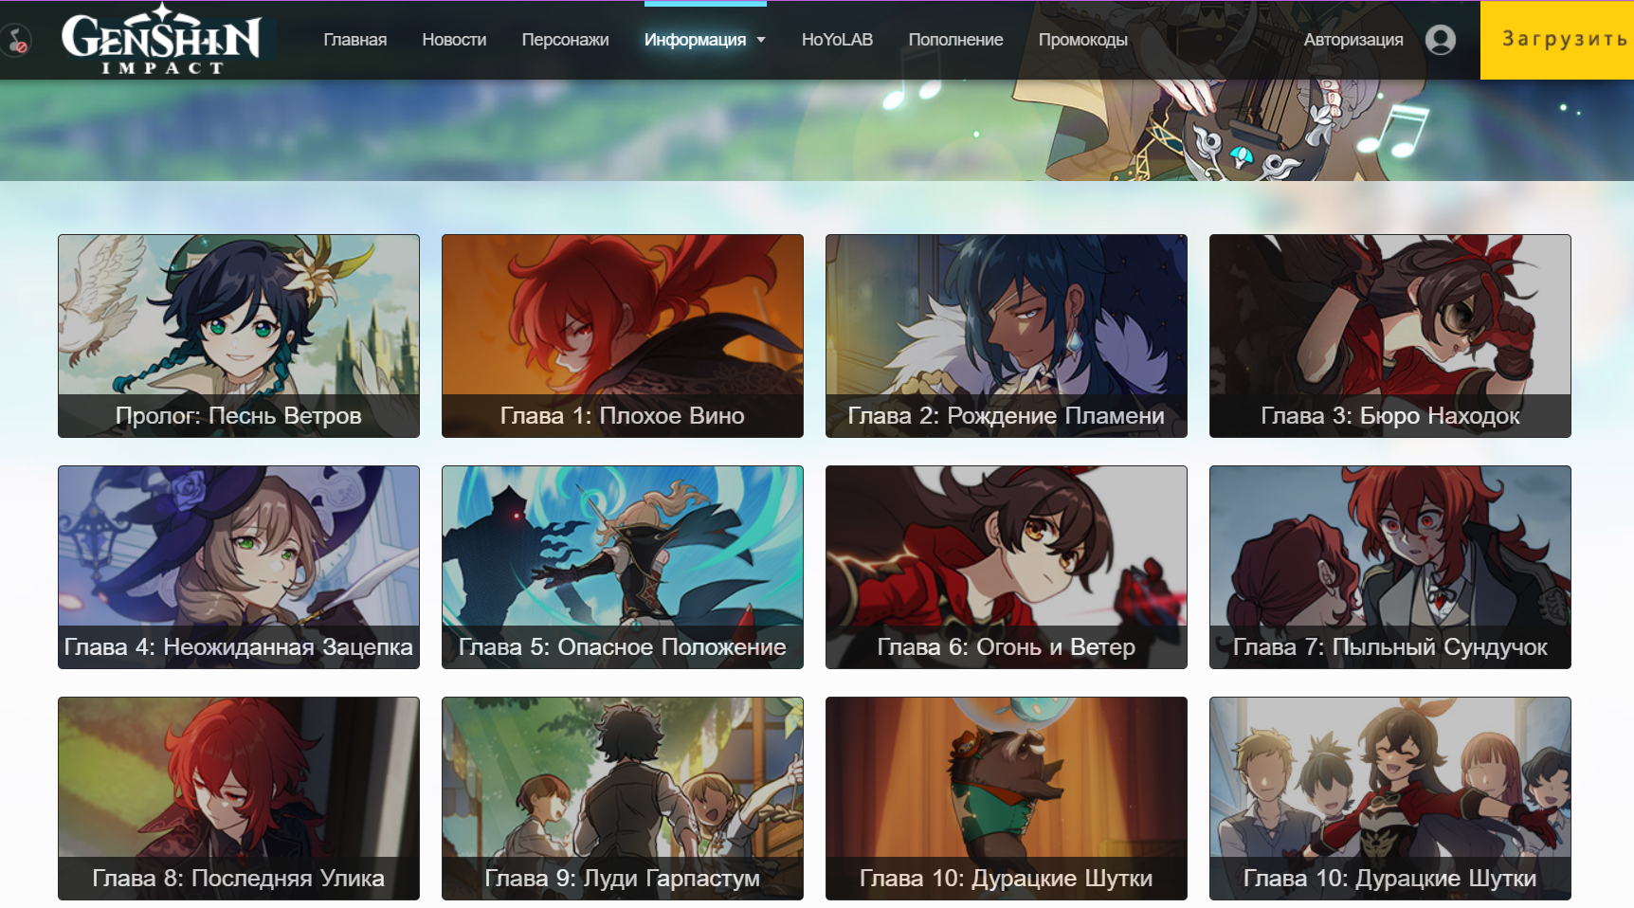Toggle the background music icon beside the logo
This screenshot has height=908, width=1634.
tap(16, 41)
